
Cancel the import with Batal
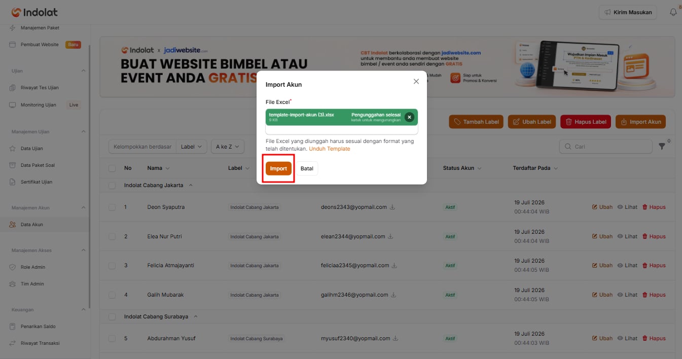tap(307, 168)
